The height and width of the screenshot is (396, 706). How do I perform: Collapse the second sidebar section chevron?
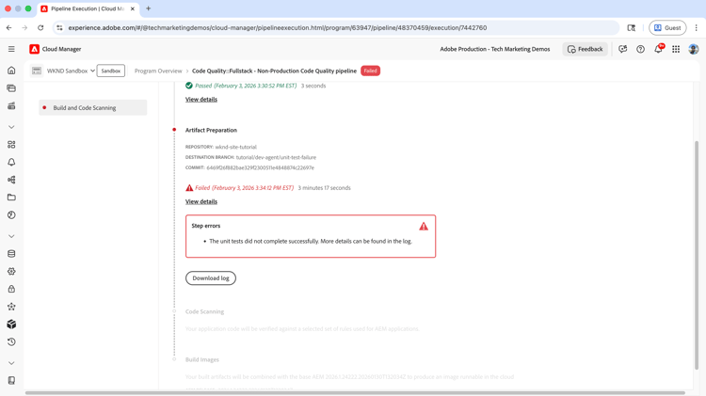(11, 236)
